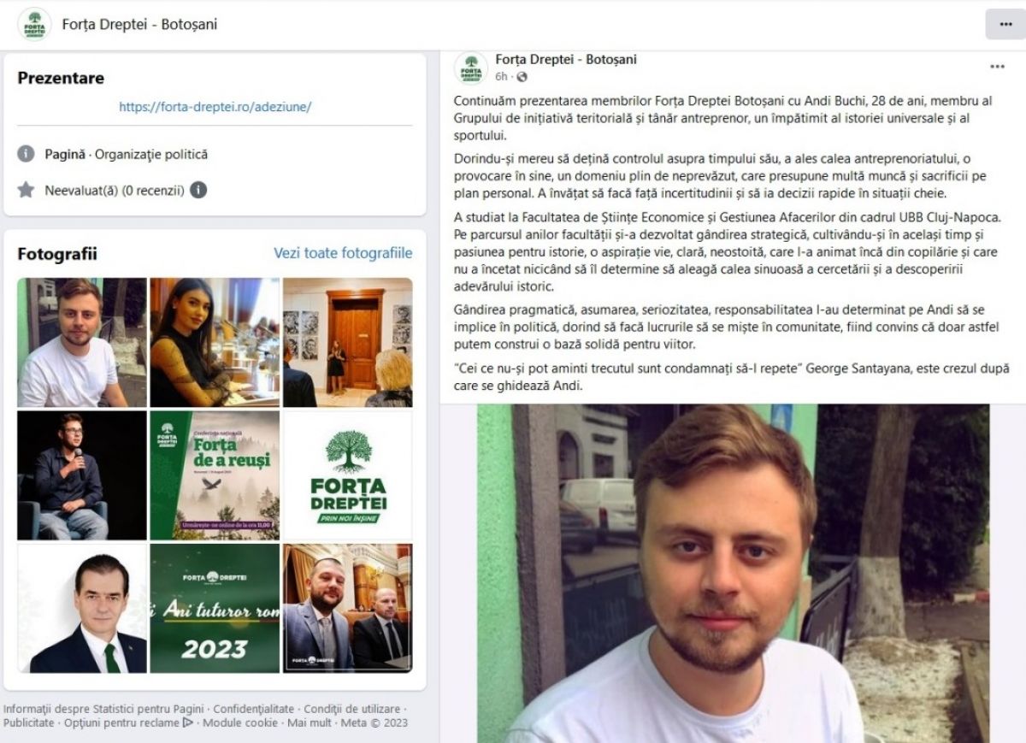Open the page options three-dot button

pos(1005,23)
